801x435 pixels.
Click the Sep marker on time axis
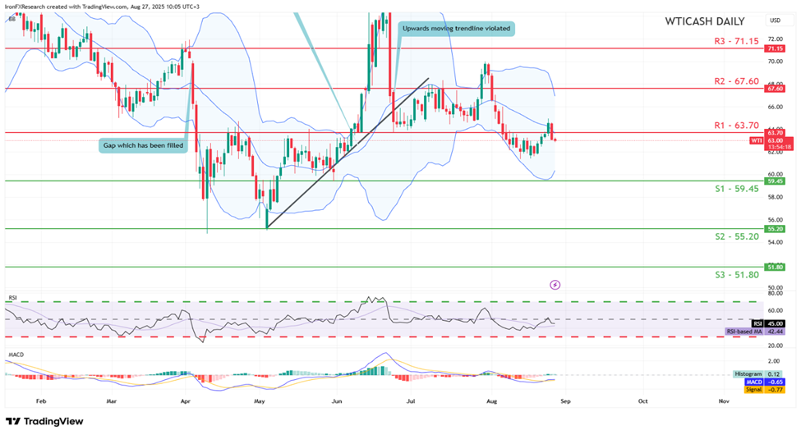[x=567, y=403]
